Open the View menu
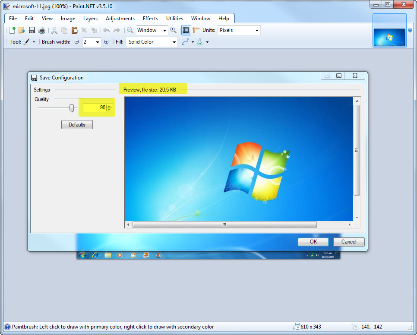 [x=47, y=18]
